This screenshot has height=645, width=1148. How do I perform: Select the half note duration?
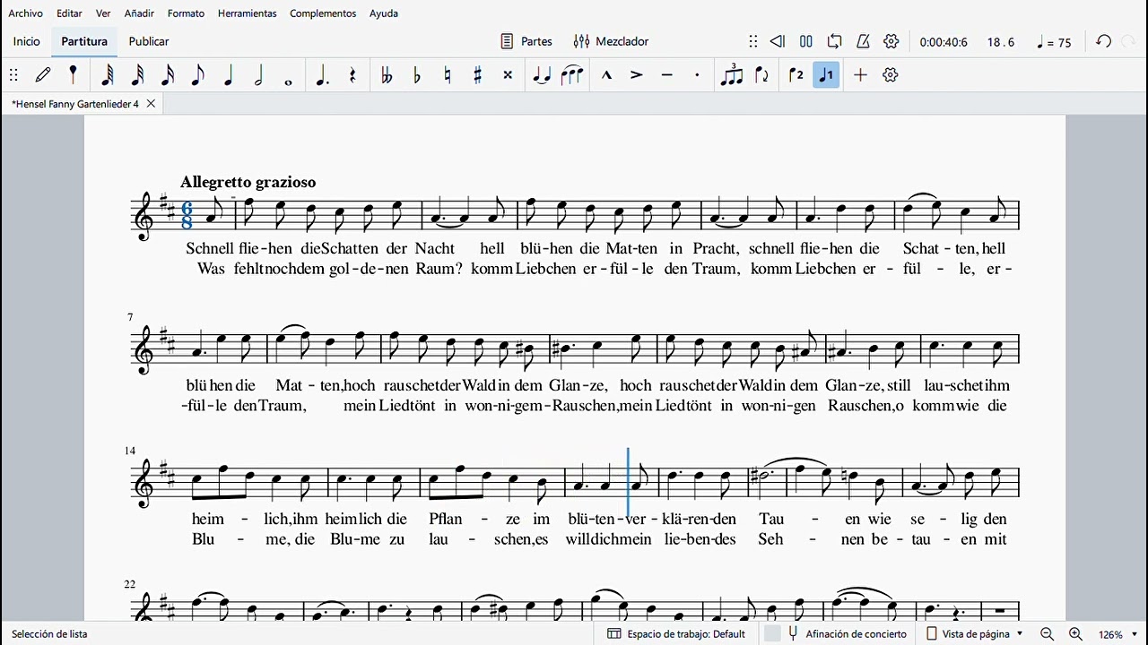[x=258, y=75]
